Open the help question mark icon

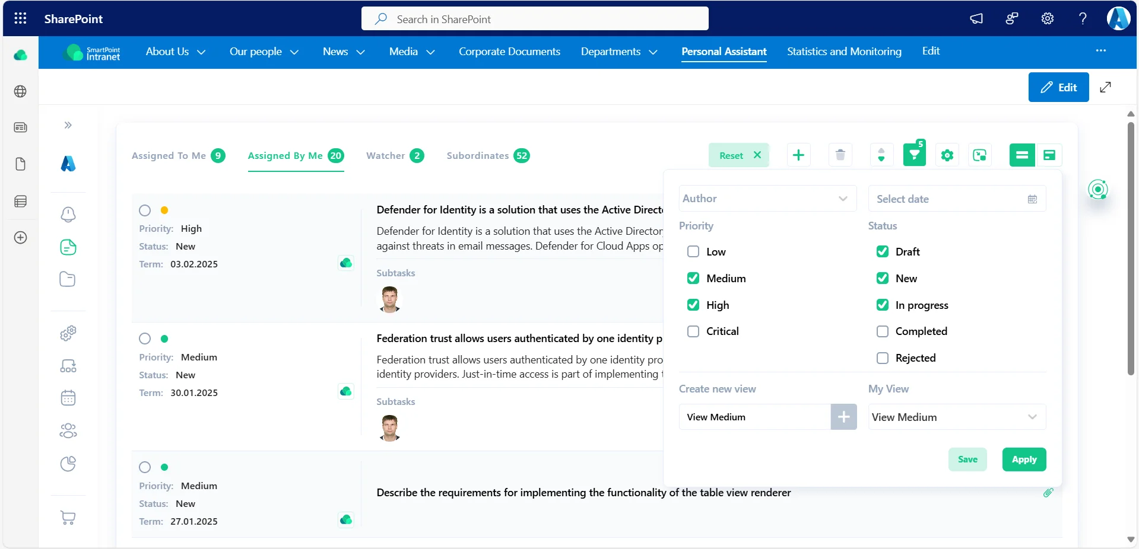coord(1083,18)
